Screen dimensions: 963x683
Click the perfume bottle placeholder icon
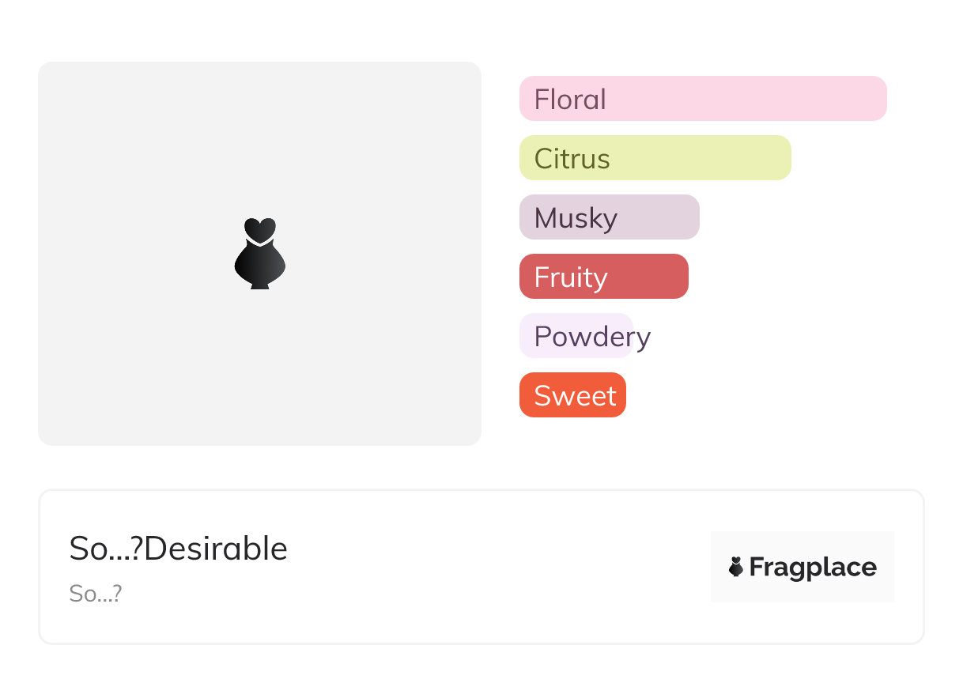point(259,254)
